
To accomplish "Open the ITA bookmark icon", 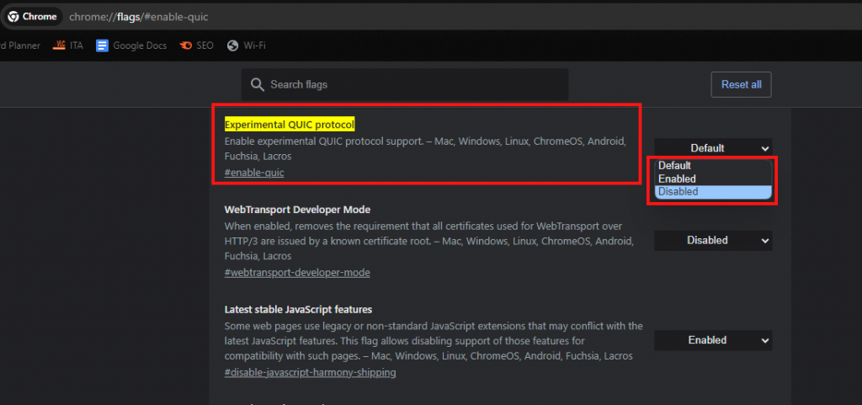I will coord(60,45).
